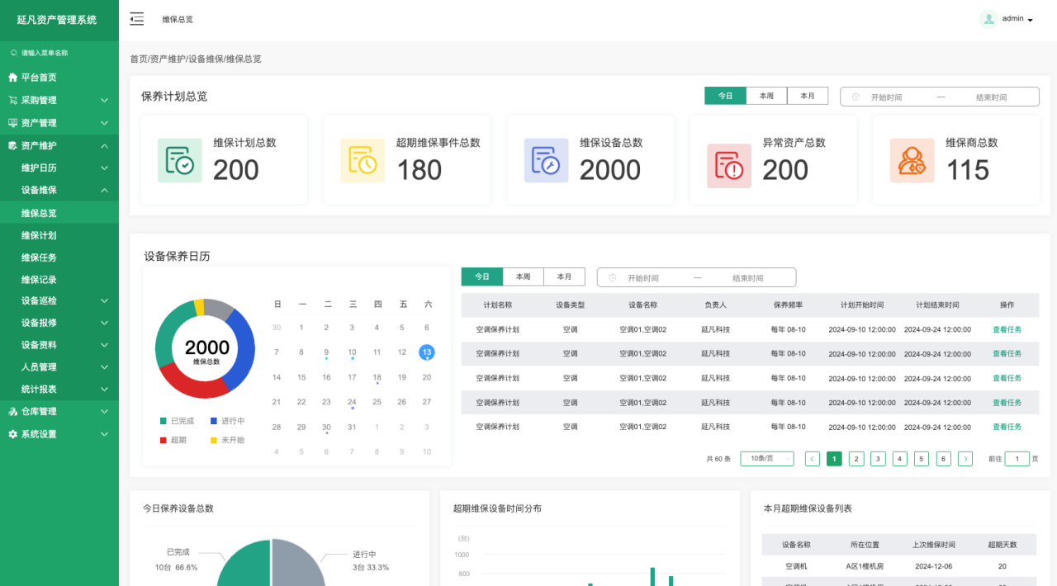Select 本周 in 保养计划总览 filter
Viewport: 1057px width, 586px height.
(766, 96)
